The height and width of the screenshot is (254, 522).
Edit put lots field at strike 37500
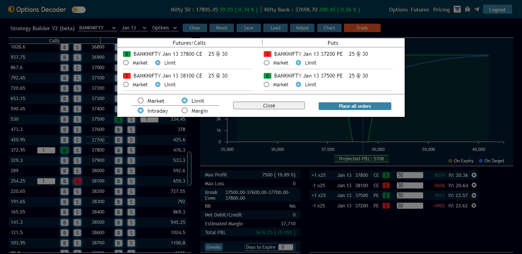point(149,119)
